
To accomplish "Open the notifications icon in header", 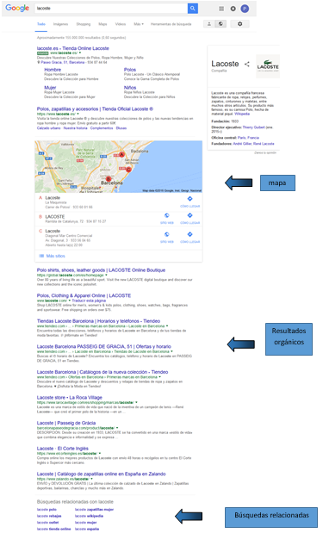I will click(233, 9).
